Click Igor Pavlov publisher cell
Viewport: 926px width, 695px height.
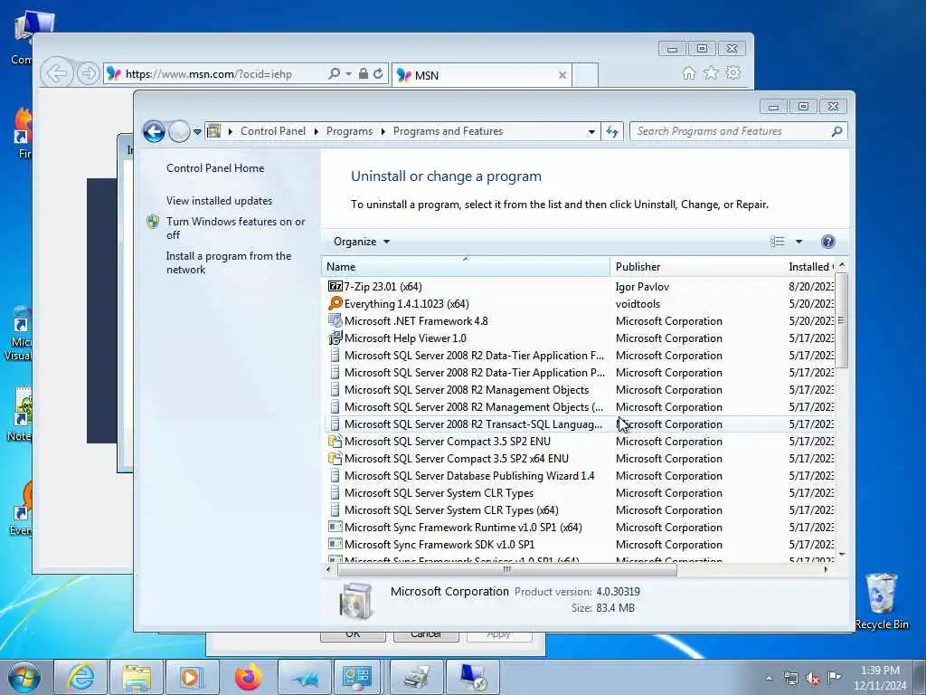tap(642, 287)
